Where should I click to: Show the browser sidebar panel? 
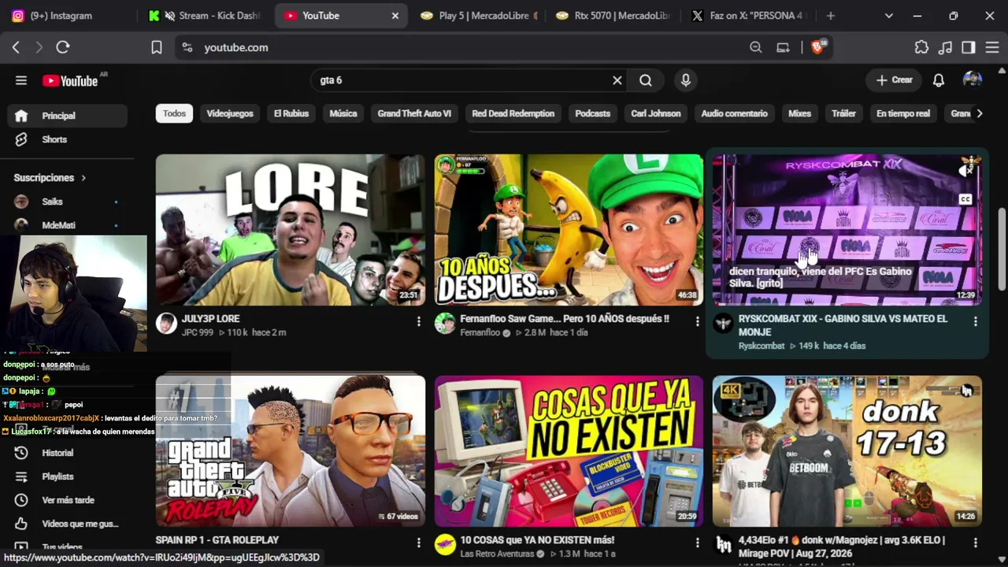[x=969, y=47]
